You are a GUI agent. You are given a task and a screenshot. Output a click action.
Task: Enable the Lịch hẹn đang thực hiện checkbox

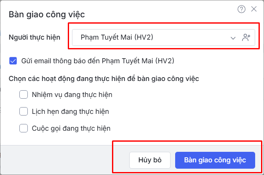(x=24, y=111)
